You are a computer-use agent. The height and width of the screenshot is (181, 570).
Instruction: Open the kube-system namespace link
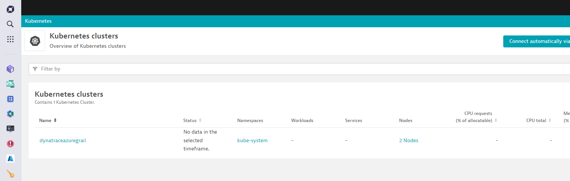point(252,141)
